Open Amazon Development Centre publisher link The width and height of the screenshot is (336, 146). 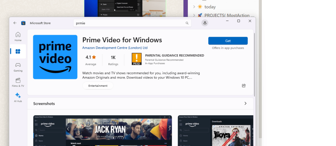115,48
